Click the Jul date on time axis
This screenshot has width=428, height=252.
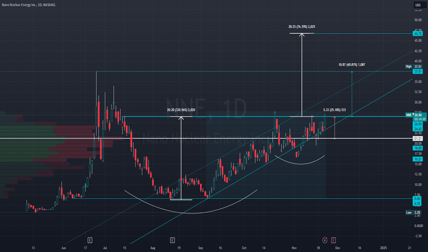(105, 248)
